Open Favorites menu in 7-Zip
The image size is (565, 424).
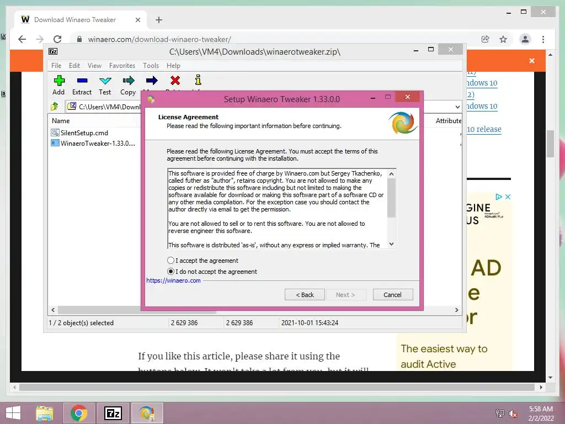pos(122,66)
